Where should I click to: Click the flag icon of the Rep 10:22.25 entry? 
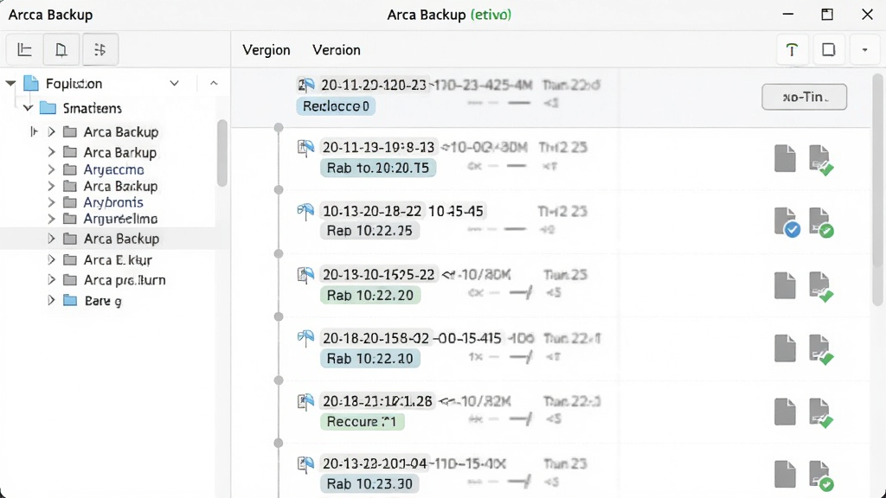pyautogui.click(x=305, y=212)
